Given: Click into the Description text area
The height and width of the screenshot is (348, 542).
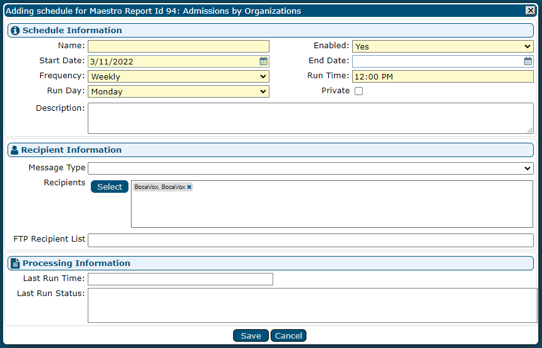Looking at the screenshot, I should coord(310,118).
